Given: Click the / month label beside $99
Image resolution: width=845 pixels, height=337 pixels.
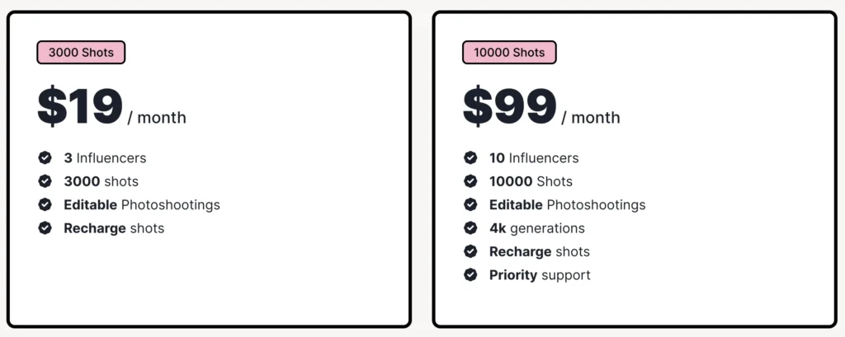Looking at the screenshot, I should pos(591,117).
